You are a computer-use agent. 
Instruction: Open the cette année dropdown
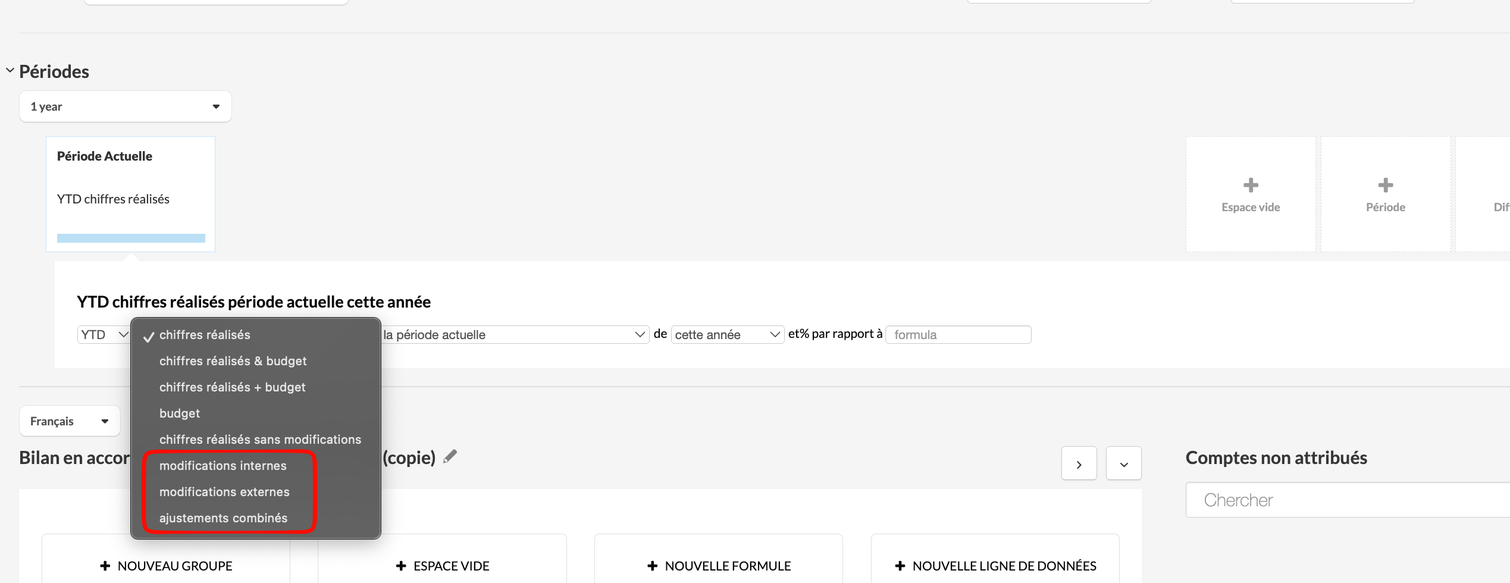[x=727, y=334]
